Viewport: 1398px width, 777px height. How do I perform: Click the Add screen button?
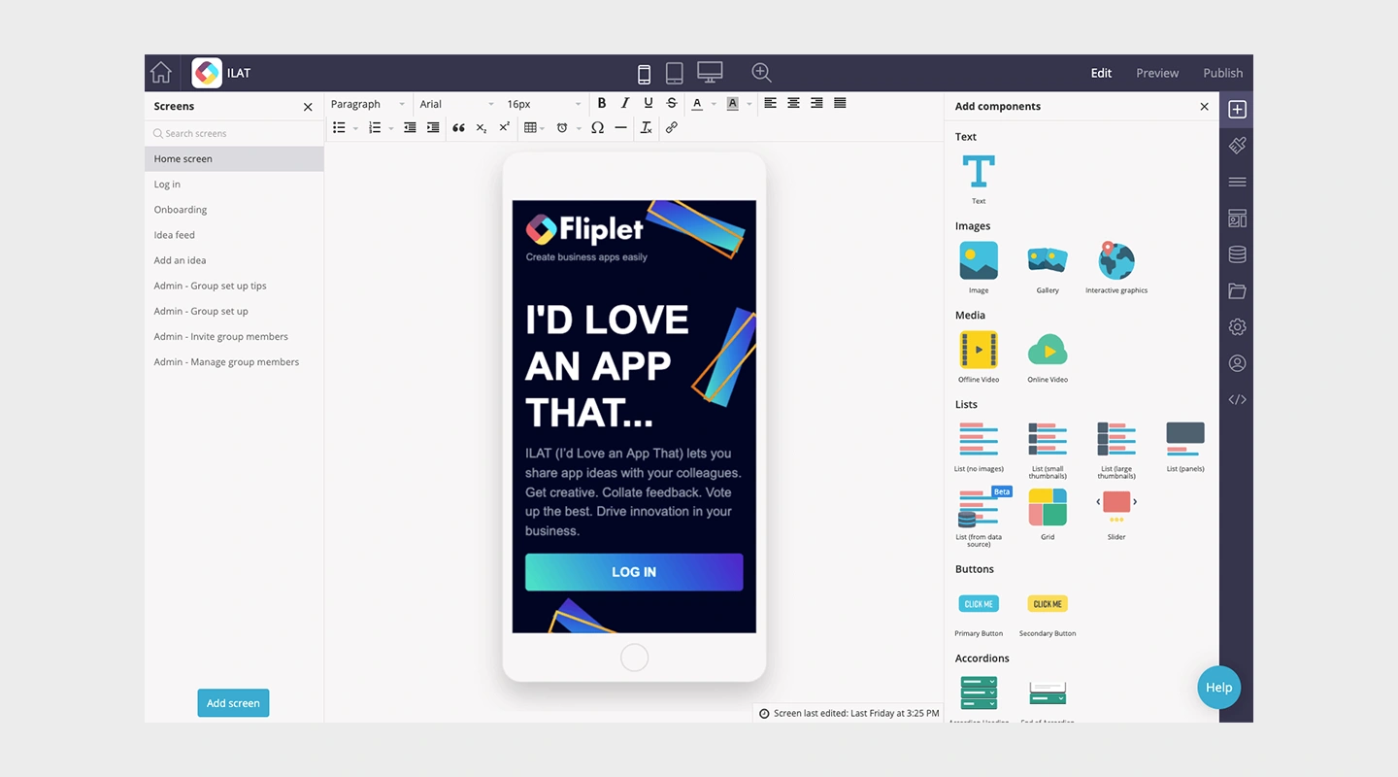(233, 702)
